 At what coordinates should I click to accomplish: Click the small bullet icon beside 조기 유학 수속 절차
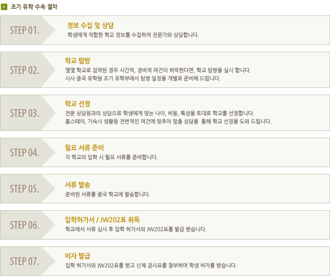click(4, 7)
